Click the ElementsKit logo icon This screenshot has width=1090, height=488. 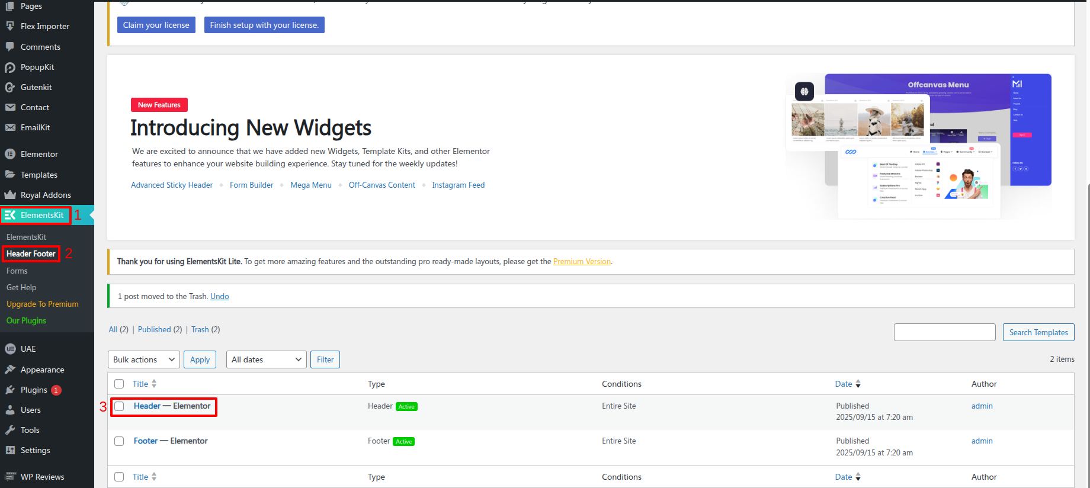[10, 215]
